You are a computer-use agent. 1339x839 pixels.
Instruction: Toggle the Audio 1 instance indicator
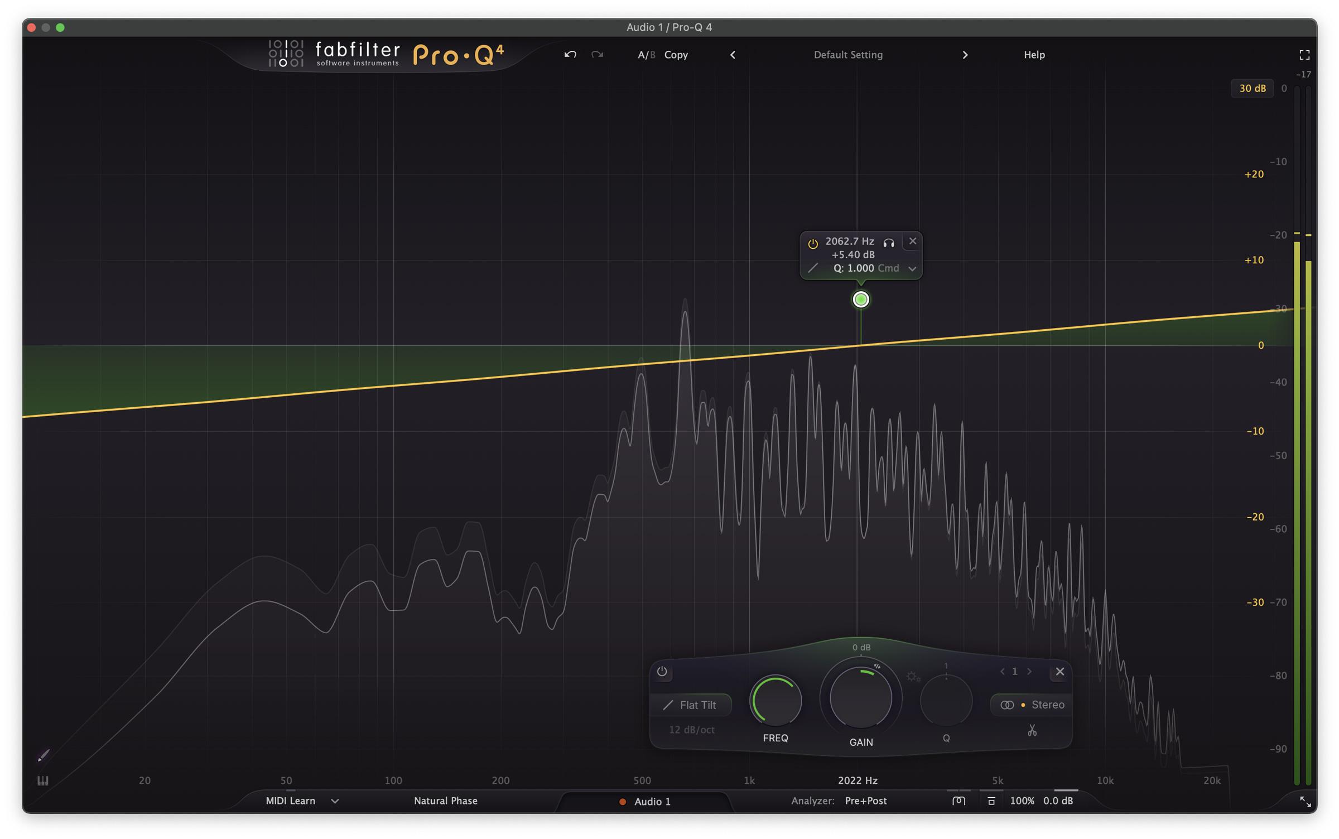click(623, 802)
